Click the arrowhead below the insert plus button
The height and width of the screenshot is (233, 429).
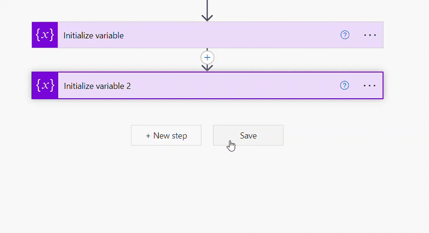tap(207, 68)
